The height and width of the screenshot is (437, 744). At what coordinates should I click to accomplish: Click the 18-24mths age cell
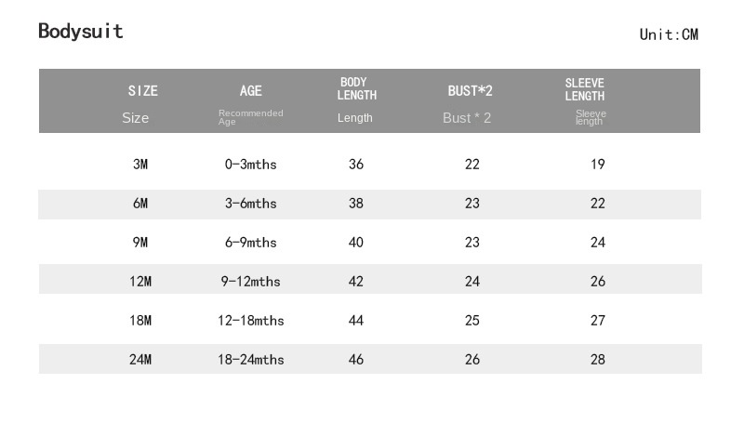[x=250, y=360]
